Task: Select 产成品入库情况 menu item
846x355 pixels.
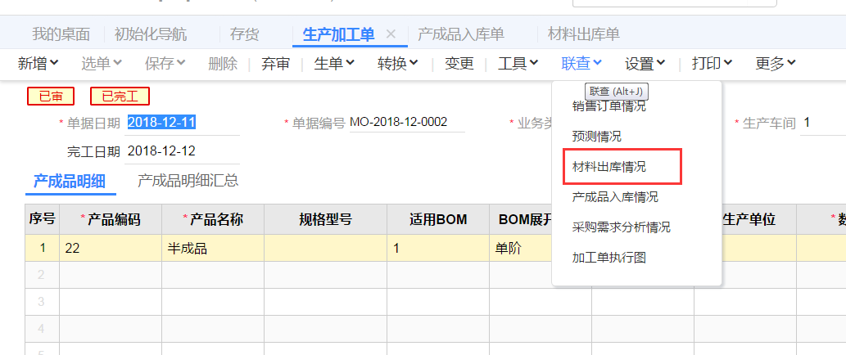Action: tap(615, 197)
